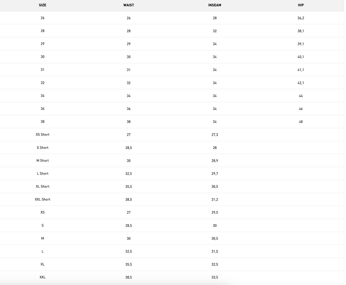This screenshot has width=346, height=285.
Task: Click hip value 39,1
Action: pyautogui.click(x=301, y=44)
